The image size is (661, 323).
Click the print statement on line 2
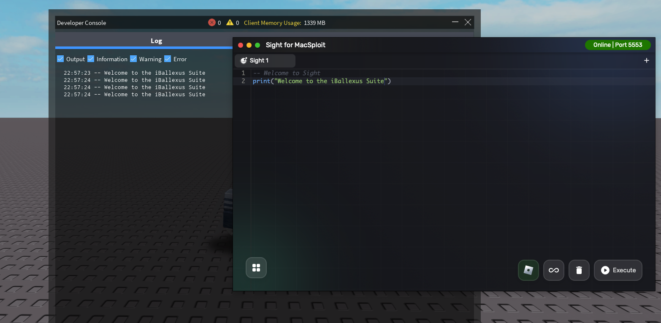coord(322,81)
